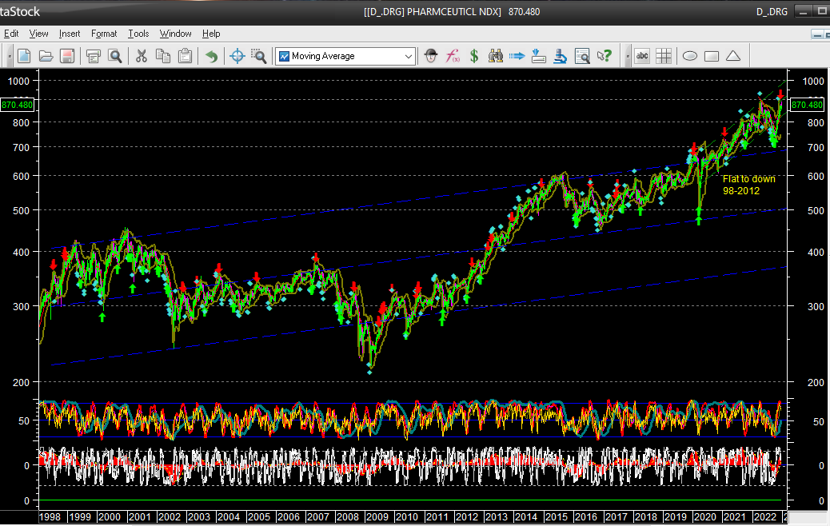Select the abc text annotation tool

click(x=642, y=56)
